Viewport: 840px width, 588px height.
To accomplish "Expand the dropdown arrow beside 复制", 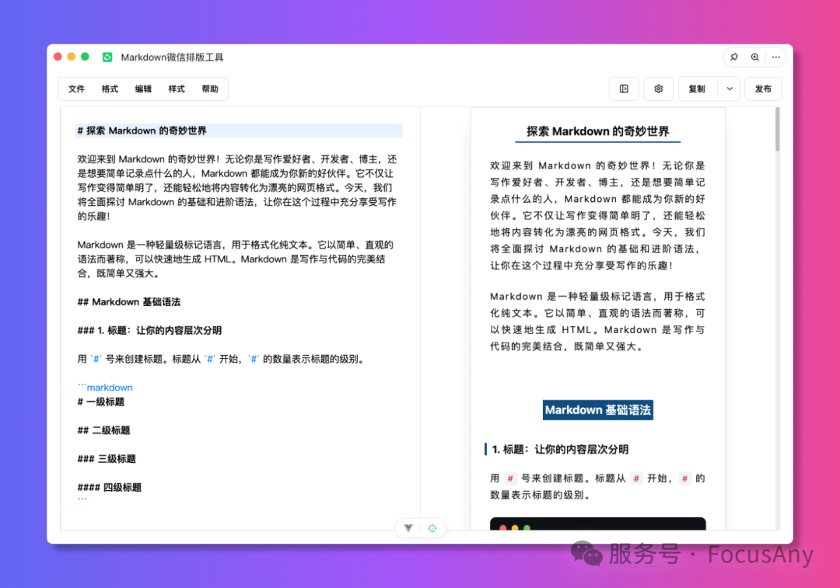I will (730, 89).
